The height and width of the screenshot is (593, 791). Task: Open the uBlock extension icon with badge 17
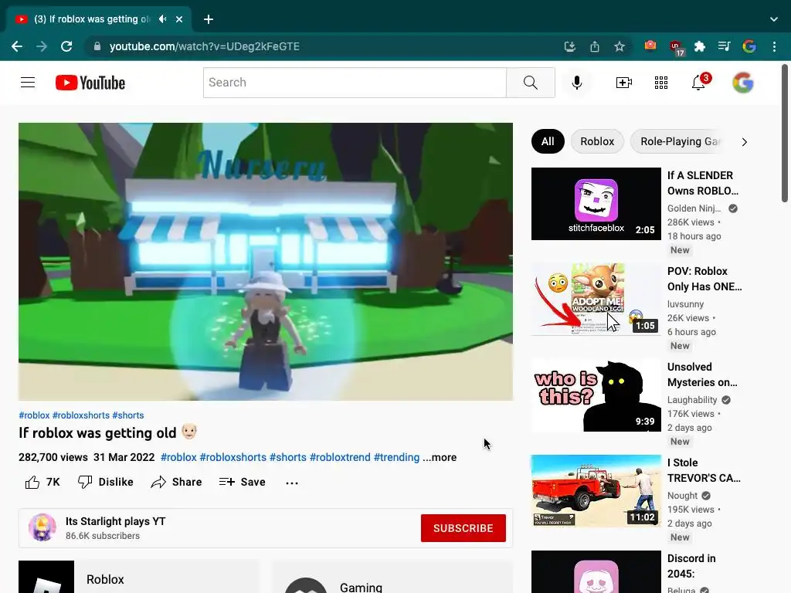[676, 47]
